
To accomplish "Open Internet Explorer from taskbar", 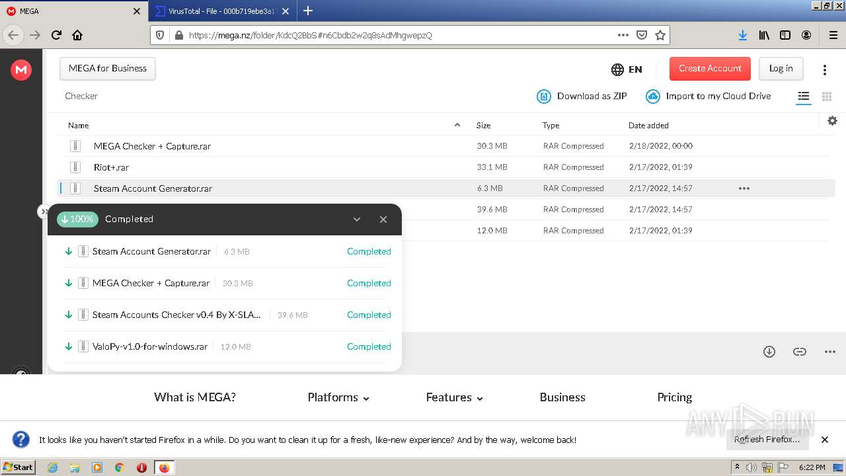I will pyautogui.click(x=52, y=467).
